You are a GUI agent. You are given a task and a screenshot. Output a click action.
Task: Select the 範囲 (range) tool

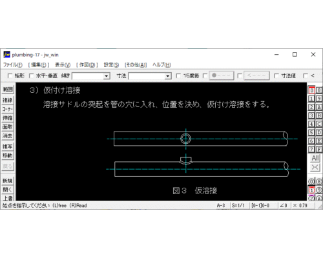tap(8, 89)
